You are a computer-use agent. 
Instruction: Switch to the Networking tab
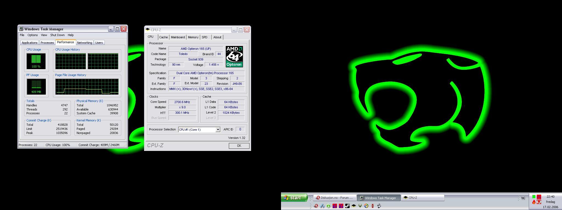pos(85,43)
